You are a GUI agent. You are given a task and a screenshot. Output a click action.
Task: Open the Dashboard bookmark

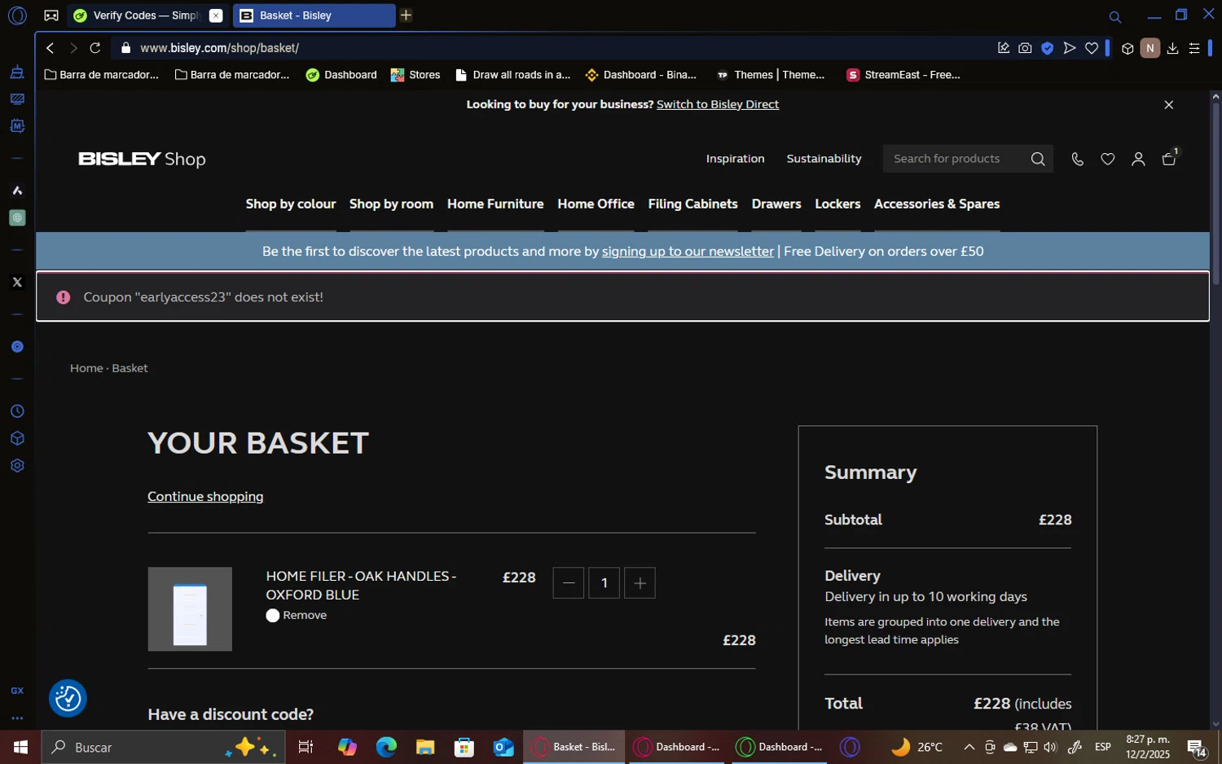point(341,75)
